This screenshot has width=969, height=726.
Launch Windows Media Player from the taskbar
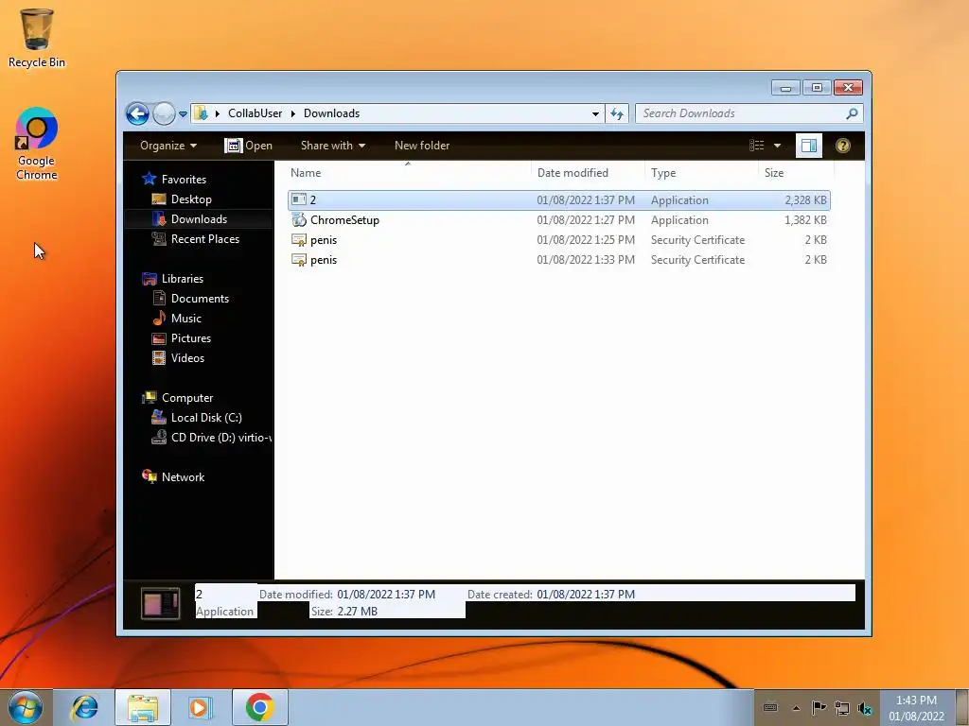tap(201, 707)
